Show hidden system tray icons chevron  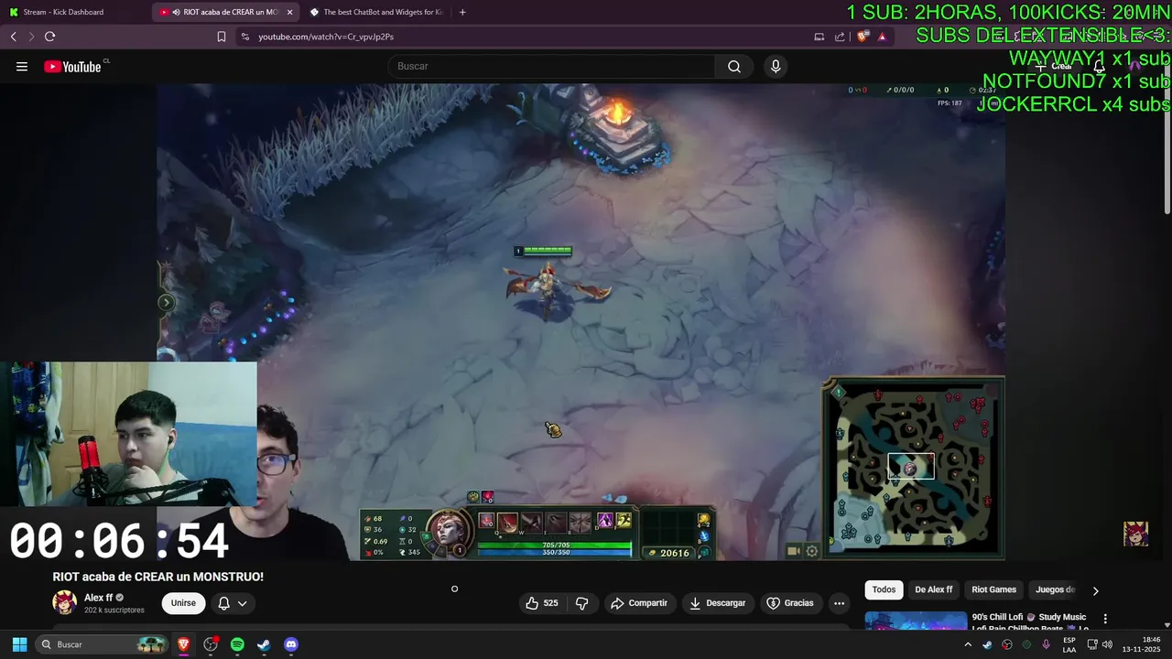click(968, 644)
